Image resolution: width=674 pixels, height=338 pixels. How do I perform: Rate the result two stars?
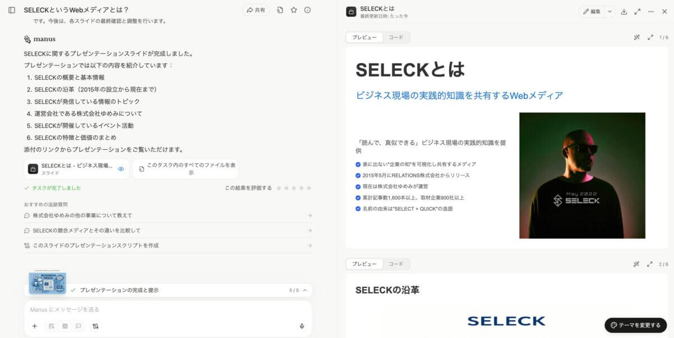tap(286, 188)
